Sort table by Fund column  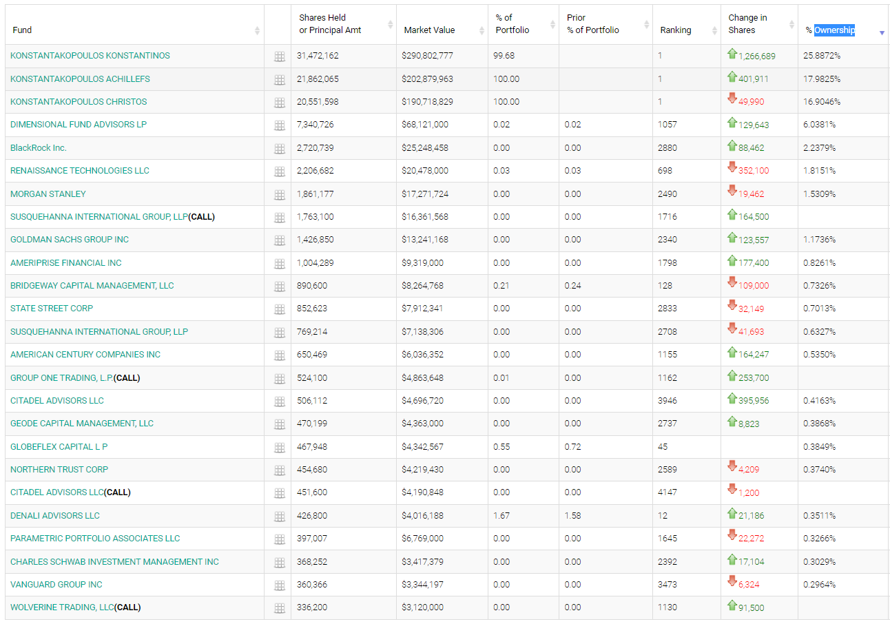(257, 30)
